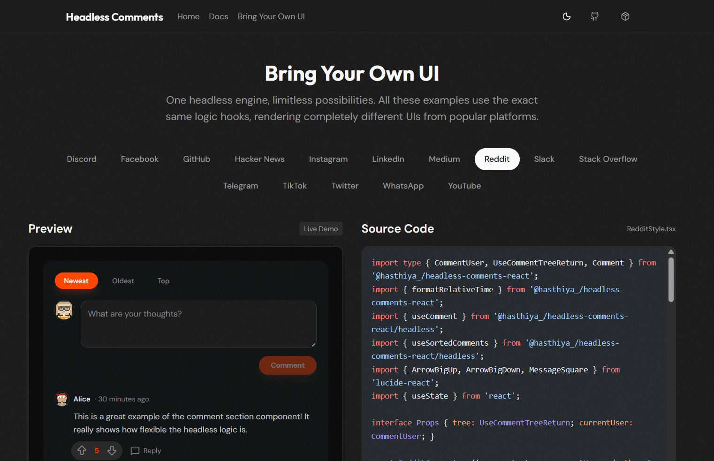Select the Discord example tab
The image size is (714, 461).
pos(82,159)
